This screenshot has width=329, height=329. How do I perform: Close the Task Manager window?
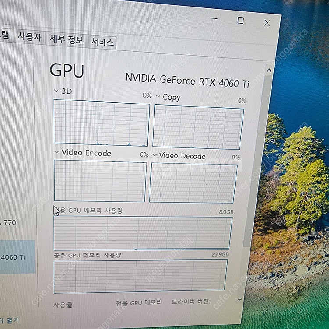tap(267, 23)
